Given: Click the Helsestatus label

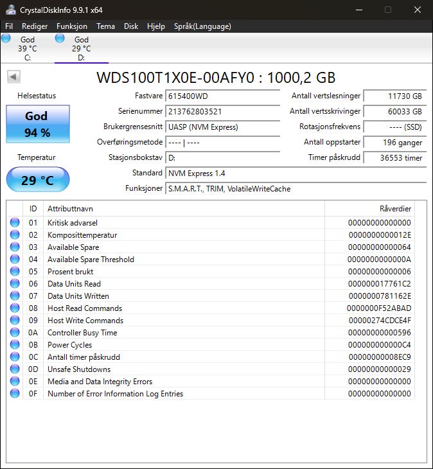Looking at the screenshot, I should [37, 96].
